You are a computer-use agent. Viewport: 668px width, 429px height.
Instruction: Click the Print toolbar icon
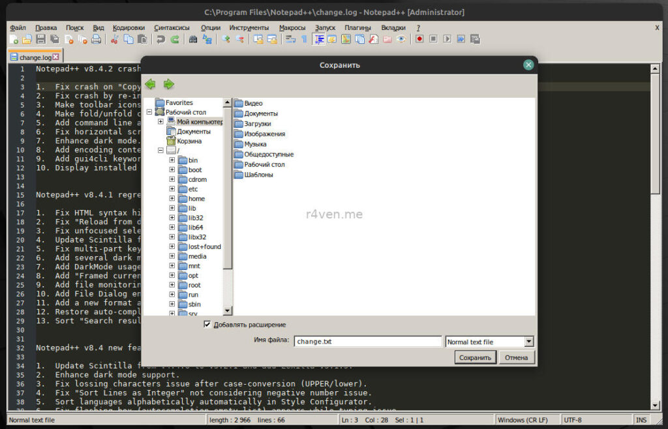click(96, 39)
